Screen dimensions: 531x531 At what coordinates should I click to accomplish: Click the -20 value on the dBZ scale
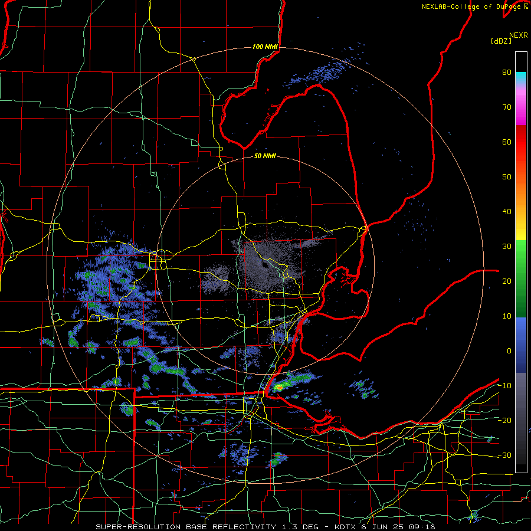click(504, 421)
